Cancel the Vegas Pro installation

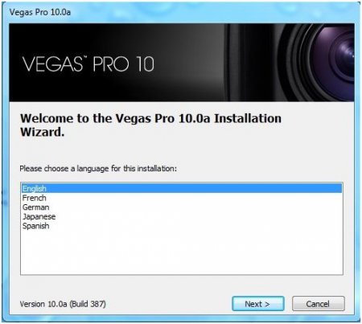[319, 304]
